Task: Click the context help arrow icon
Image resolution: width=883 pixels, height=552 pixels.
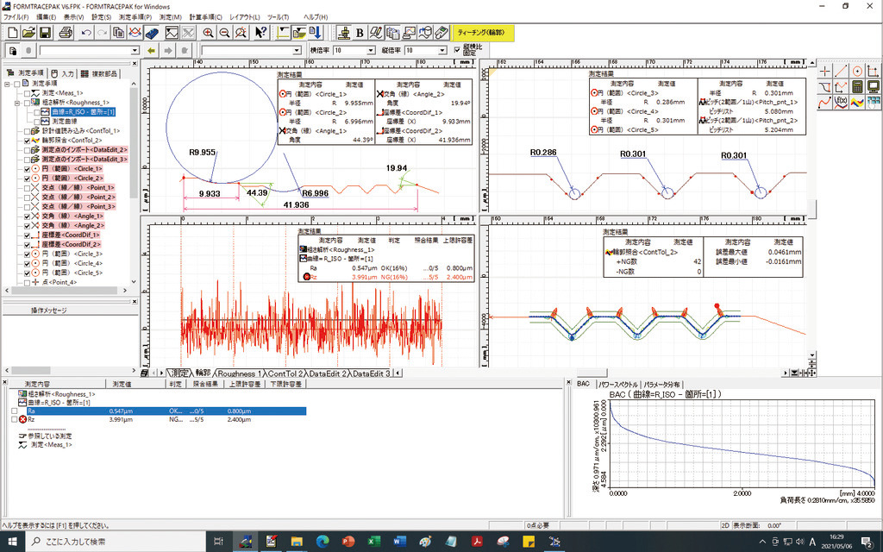Action: coord(262,33)
